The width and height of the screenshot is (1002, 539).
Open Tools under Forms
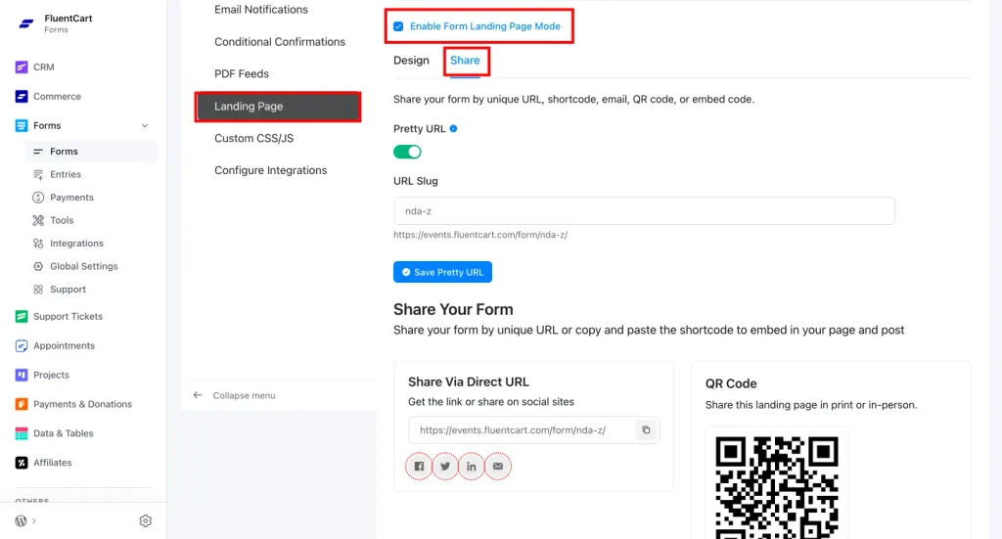click(62, 220)
